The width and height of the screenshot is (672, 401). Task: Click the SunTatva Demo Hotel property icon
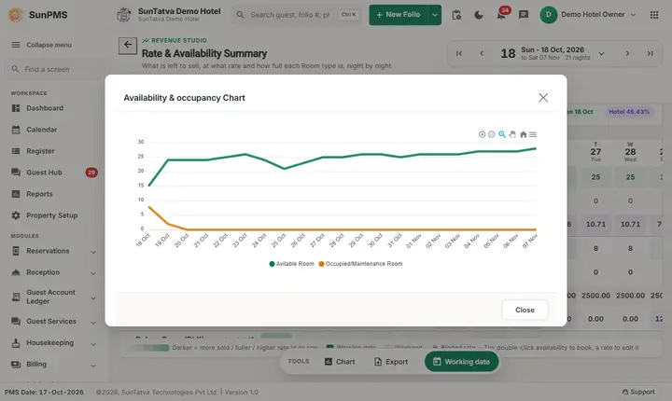pos(123,15)
